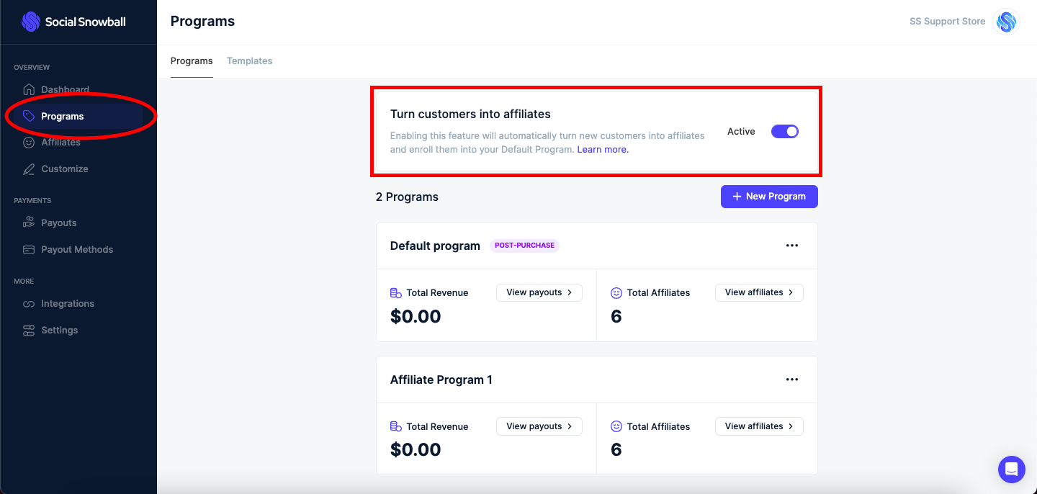Screen dimensions: 1037x494
Task: View affiliates of Affiliate Program 1
Action: [x=759, y=426]
